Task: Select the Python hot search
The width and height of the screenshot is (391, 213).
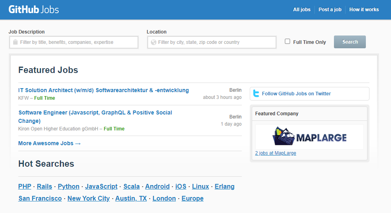Action: point(69,186)
